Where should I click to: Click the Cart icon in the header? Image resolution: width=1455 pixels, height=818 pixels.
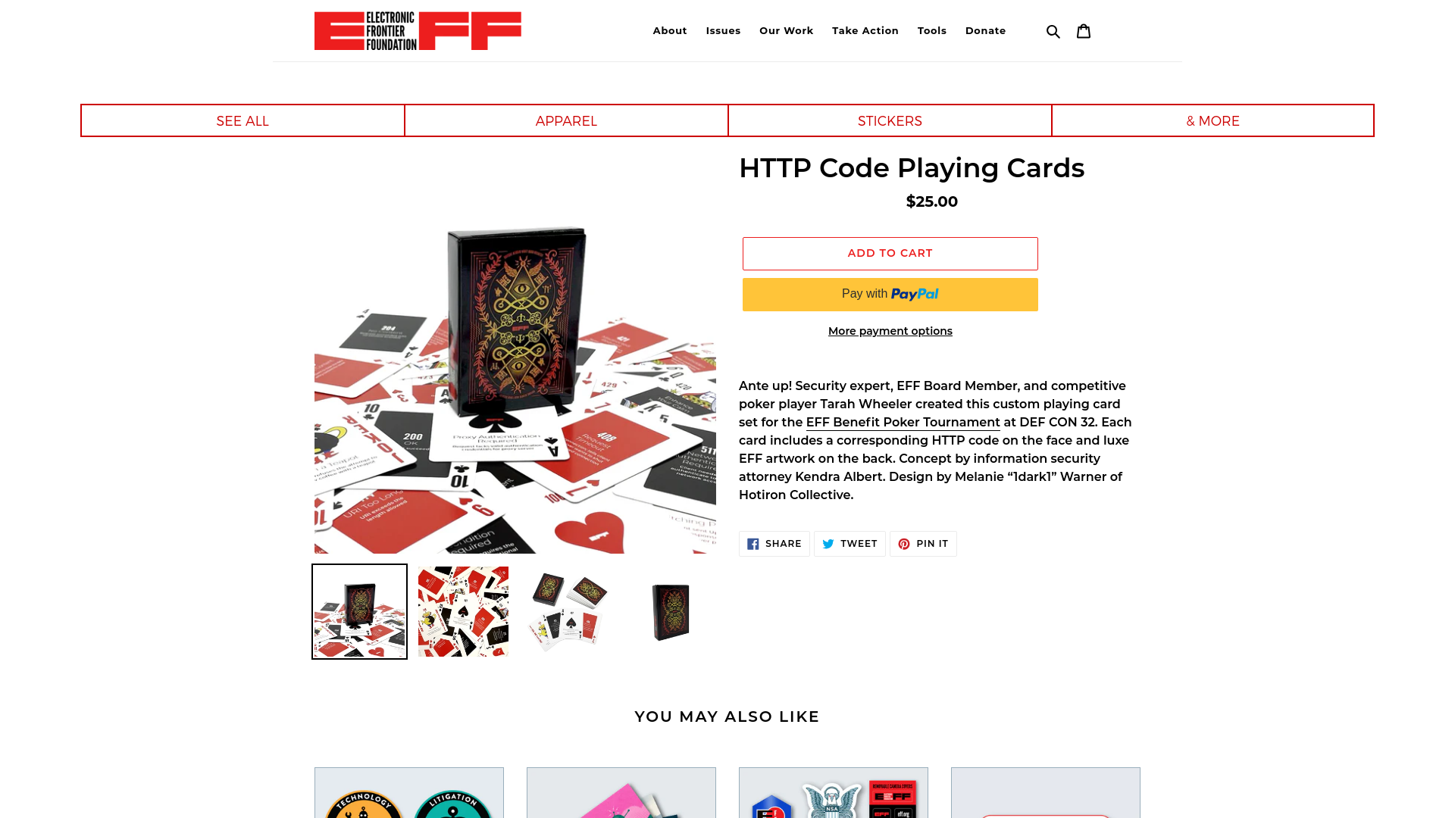(1083, 30)
